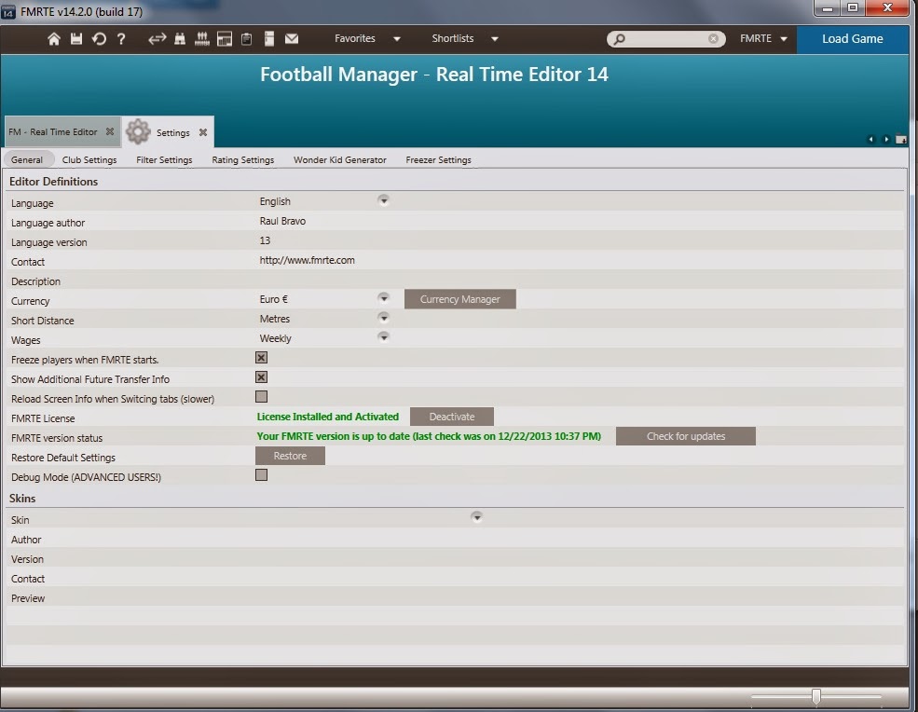Close the Settings tab

pyautogui.click(x=202, y=132)
